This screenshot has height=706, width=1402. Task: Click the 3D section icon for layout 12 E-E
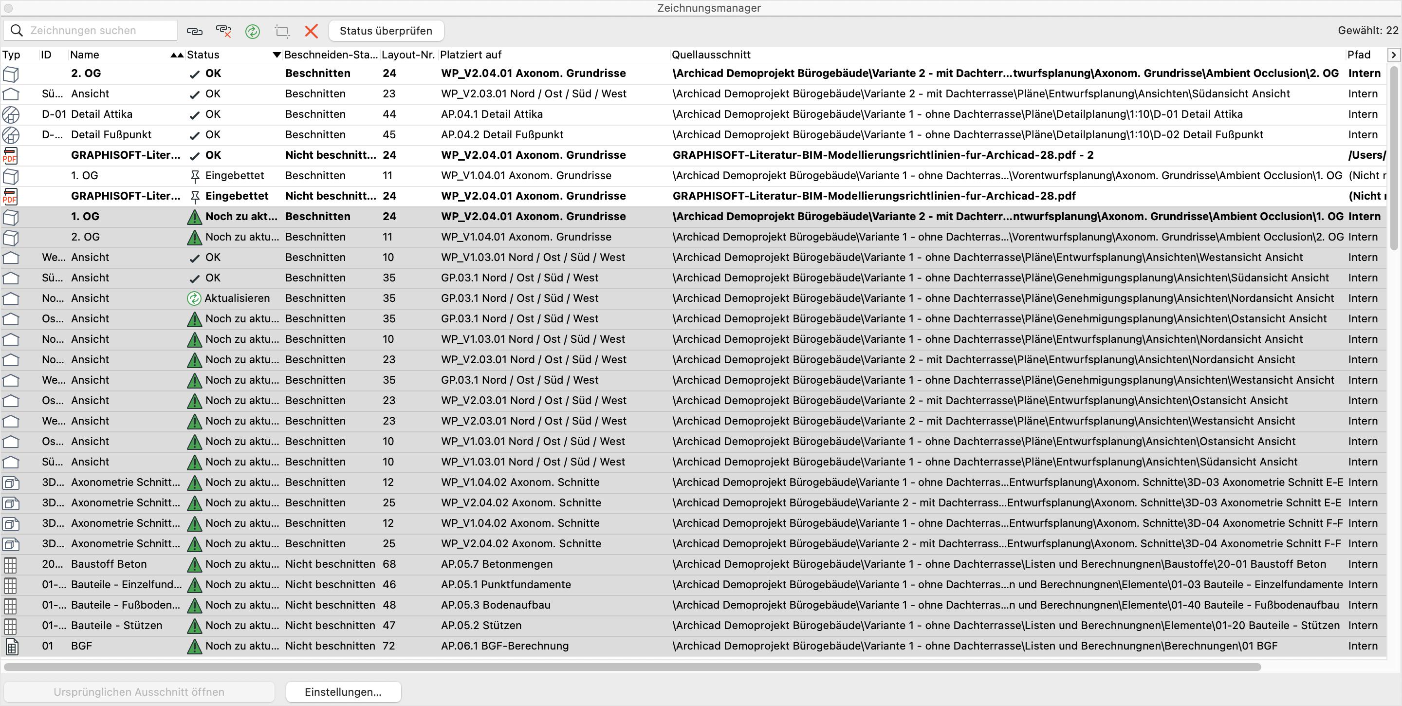(x=11, y=483)
